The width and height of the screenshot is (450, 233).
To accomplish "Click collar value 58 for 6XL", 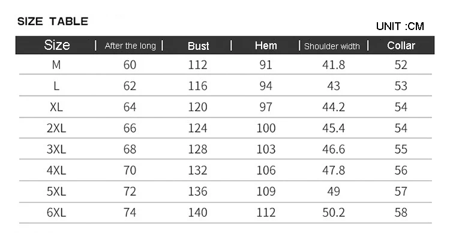I will (401, 213).
